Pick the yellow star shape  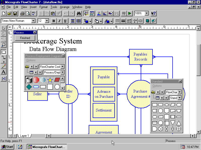point(50,80)
